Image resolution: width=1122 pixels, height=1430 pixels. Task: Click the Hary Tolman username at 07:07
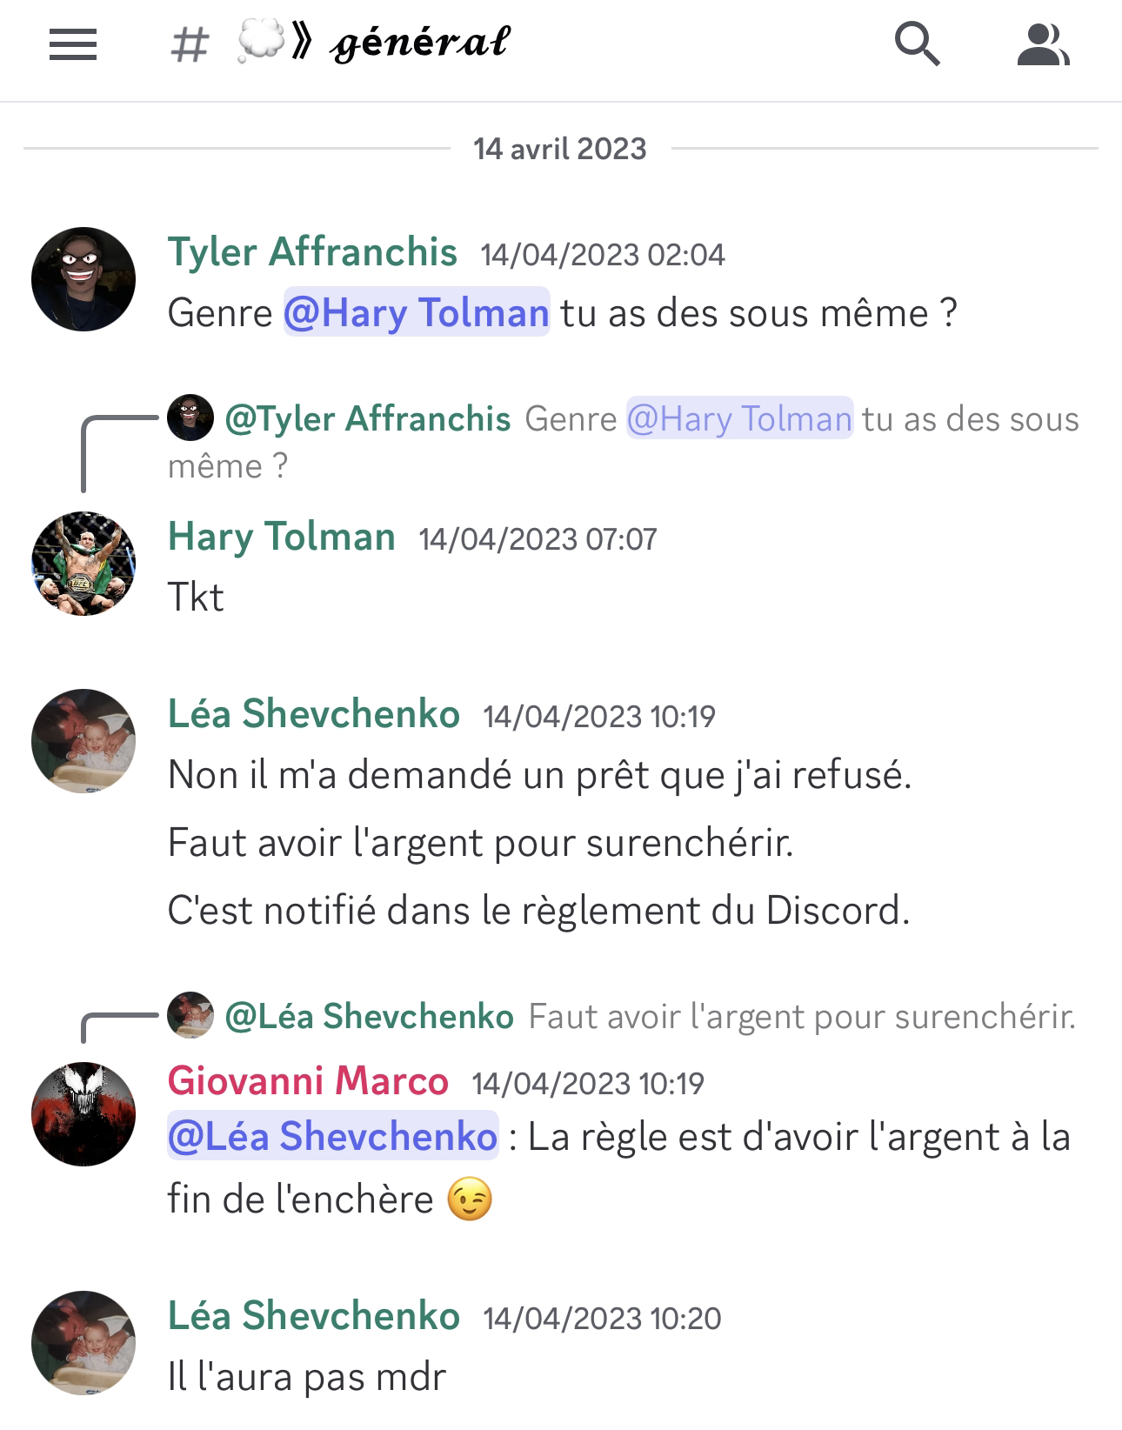281,537
